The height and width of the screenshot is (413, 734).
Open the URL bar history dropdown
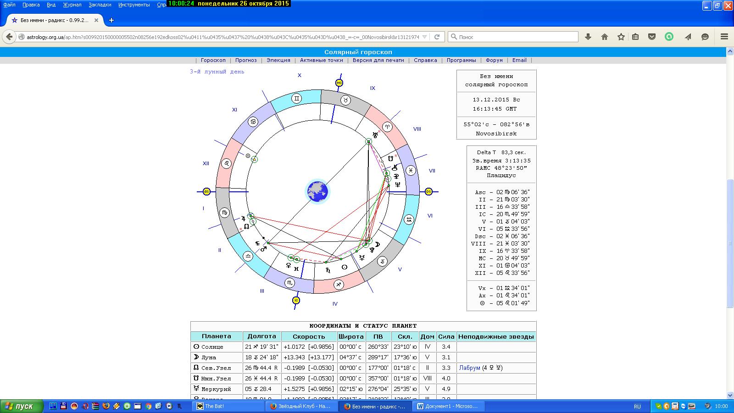point(425,37)
